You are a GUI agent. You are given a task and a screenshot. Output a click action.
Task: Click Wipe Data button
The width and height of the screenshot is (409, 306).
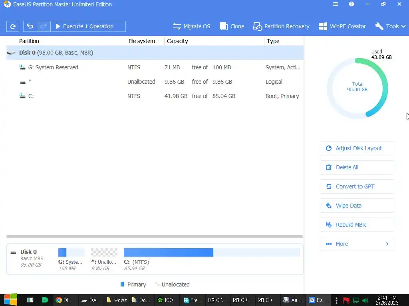[357, 206]
